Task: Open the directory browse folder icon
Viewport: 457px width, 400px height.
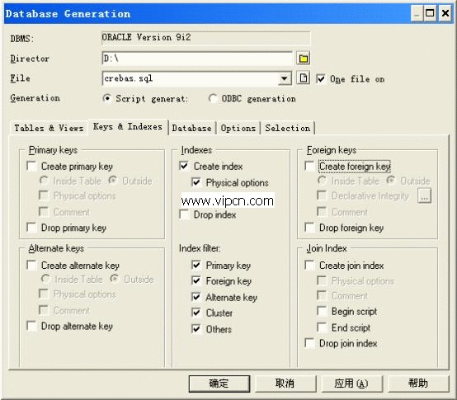Action: pyautogui.click(x=303, y=59)
